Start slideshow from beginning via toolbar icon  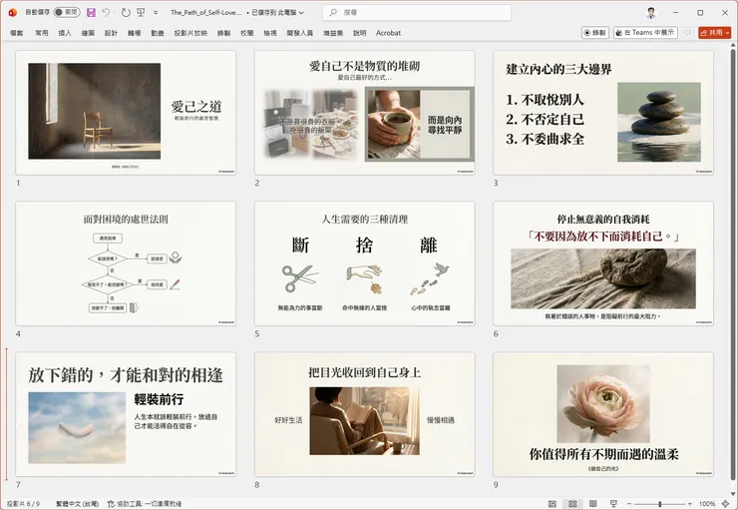(141, 13)
